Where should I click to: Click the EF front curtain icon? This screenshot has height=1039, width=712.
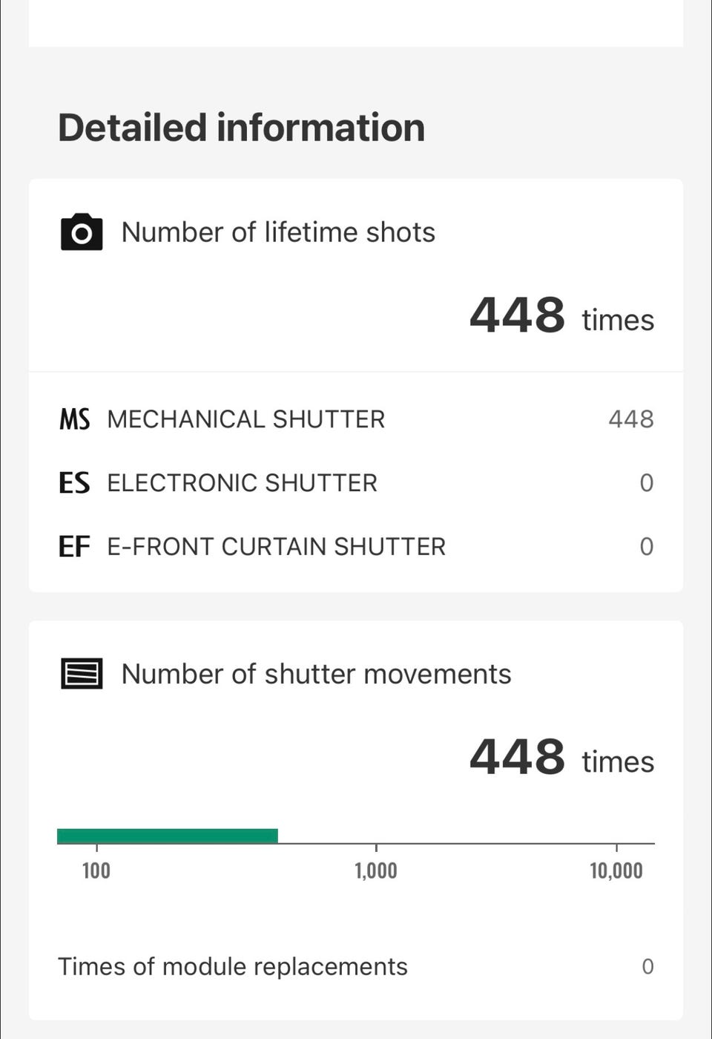click(x=74, y=547)
